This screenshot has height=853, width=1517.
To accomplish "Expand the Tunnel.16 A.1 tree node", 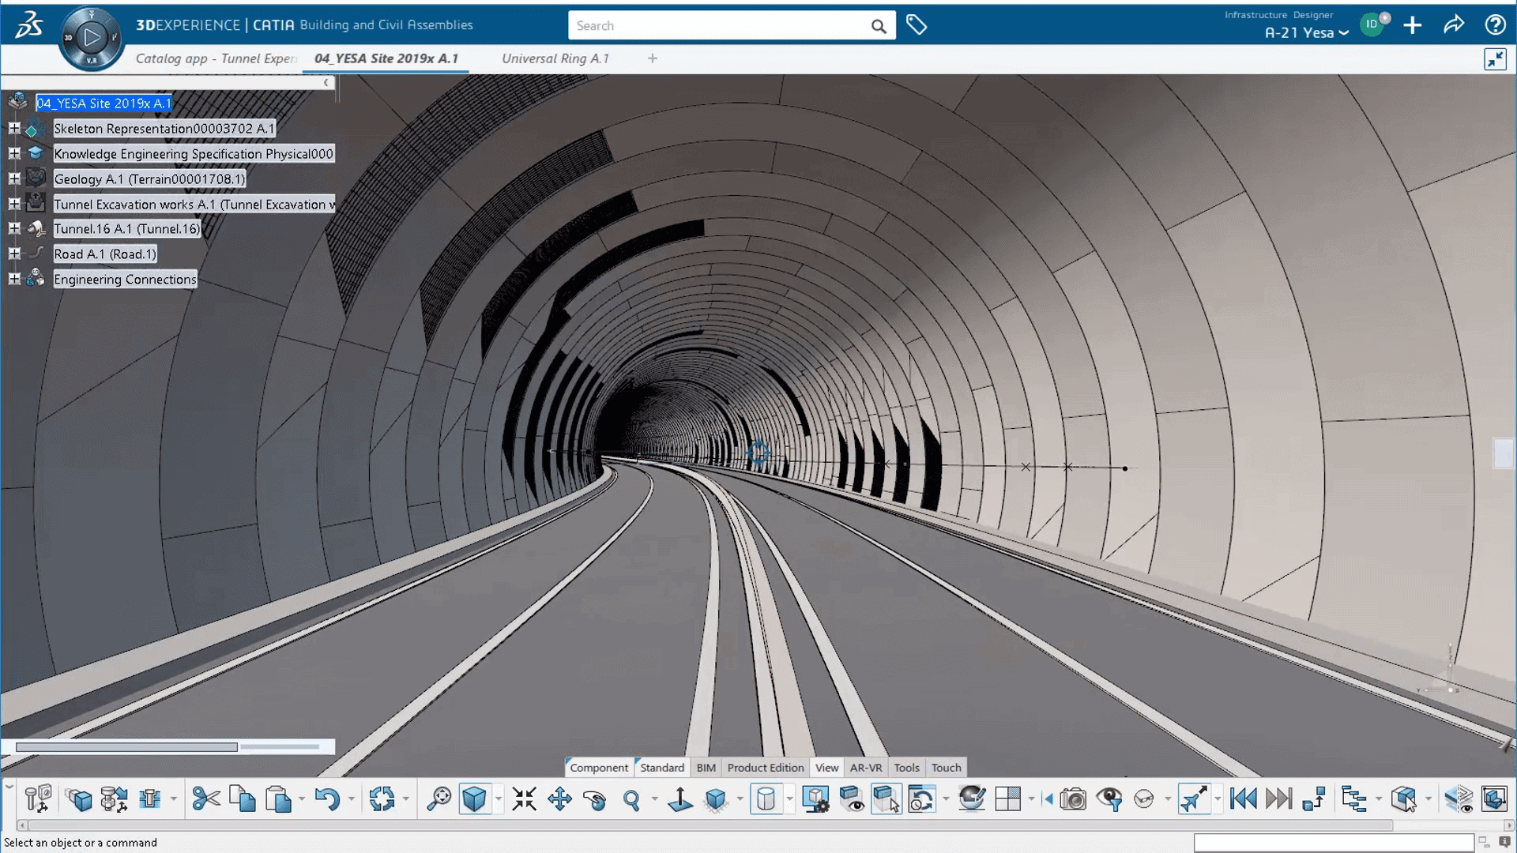I will coord(14,228).
